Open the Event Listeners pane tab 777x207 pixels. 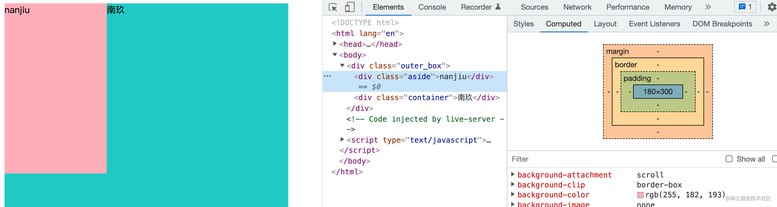click(x=654, y=24)
